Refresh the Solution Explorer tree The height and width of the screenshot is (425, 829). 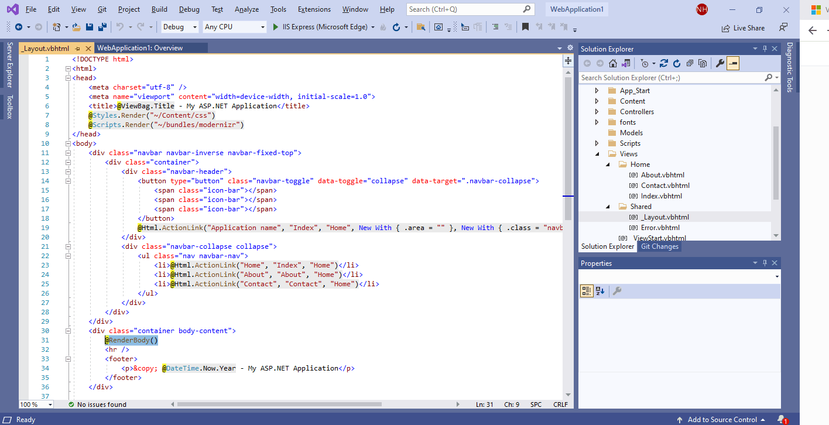coord(677,63)
